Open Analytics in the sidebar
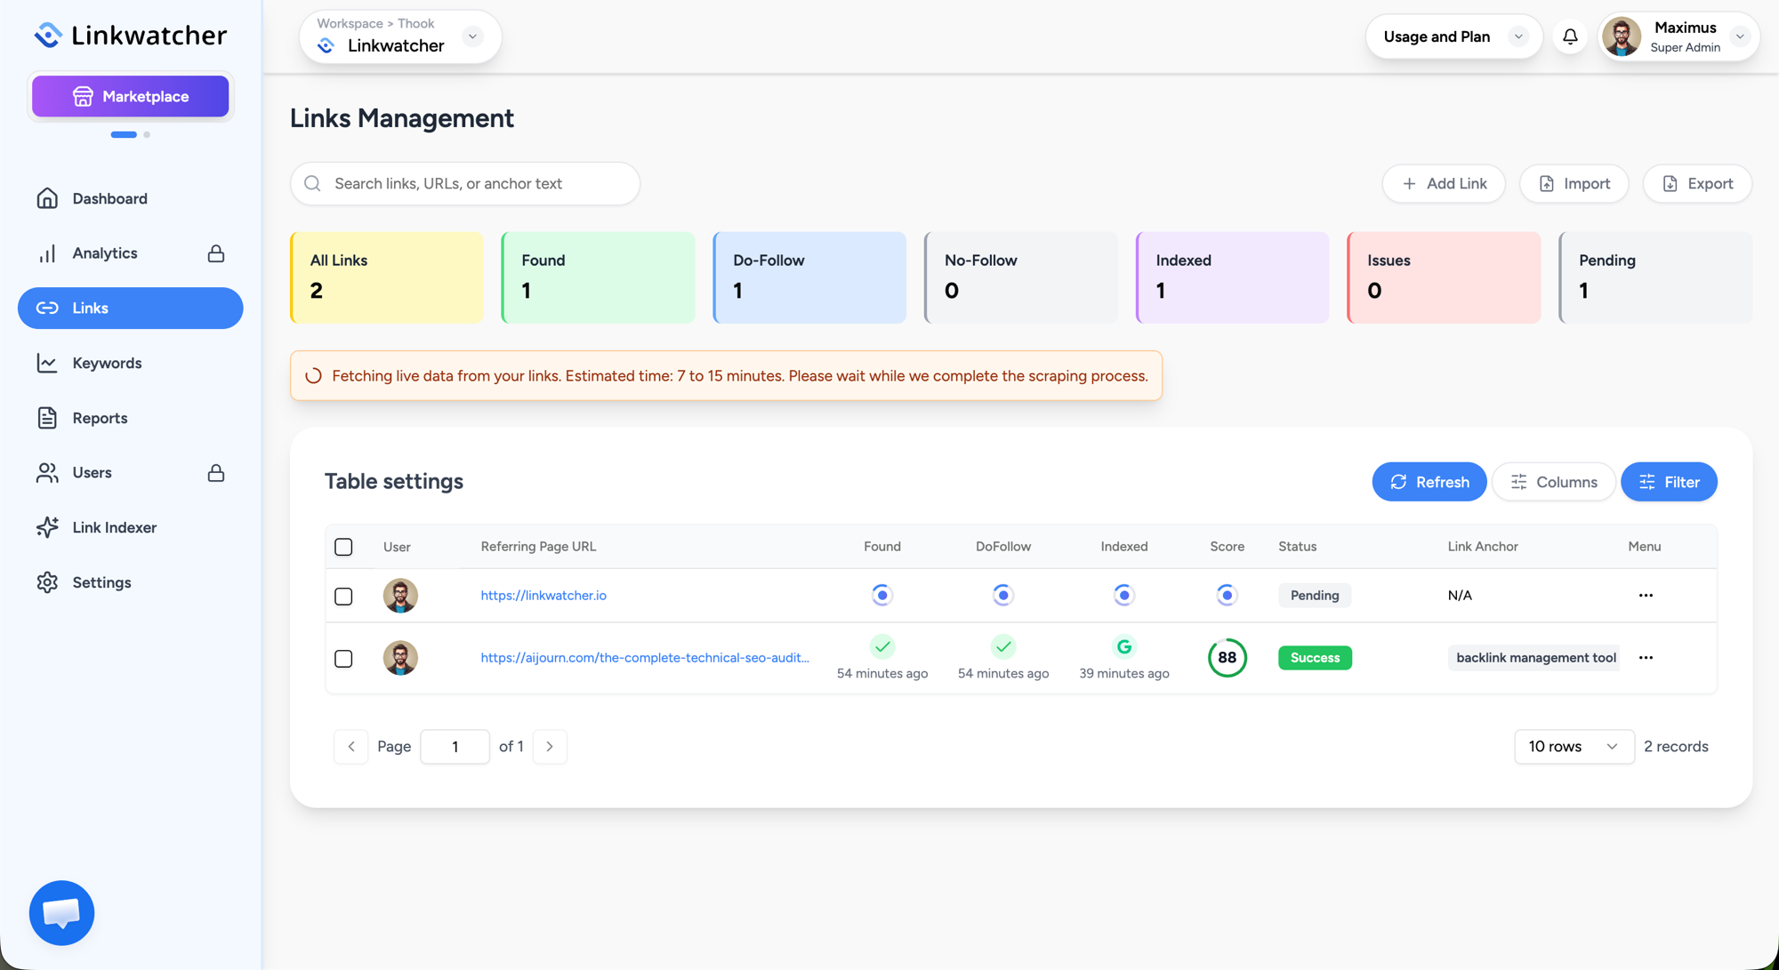Screen dimensions: 1779x970 [131, 253]
